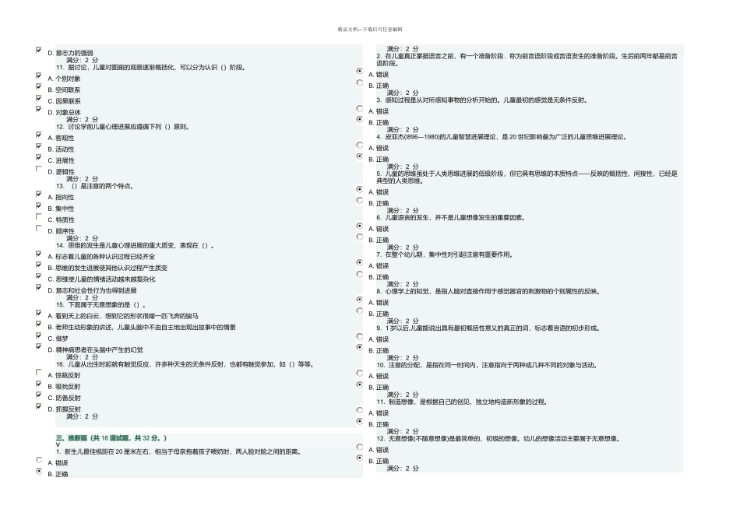
Task: Toggle checkbox C. 因果联系
Action: tap(39, 98)
